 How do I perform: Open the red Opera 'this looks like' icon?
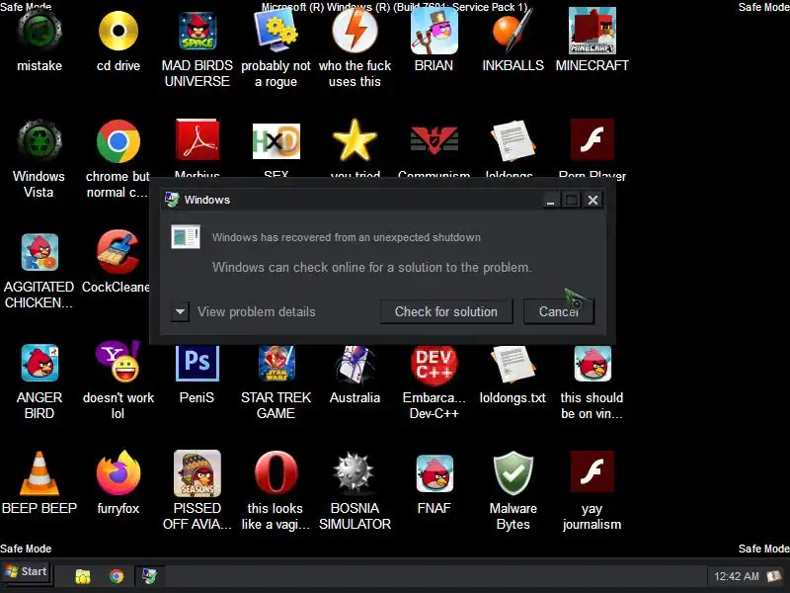point(276,472)
